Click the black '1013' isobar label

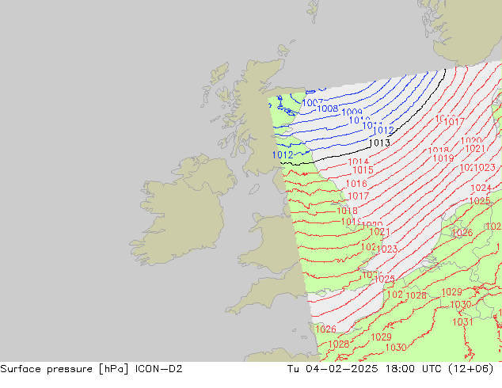(380, 143)
